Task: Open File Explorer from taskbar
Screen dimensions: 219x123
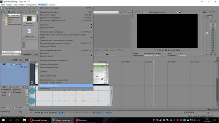Action: tap(24, 120)
